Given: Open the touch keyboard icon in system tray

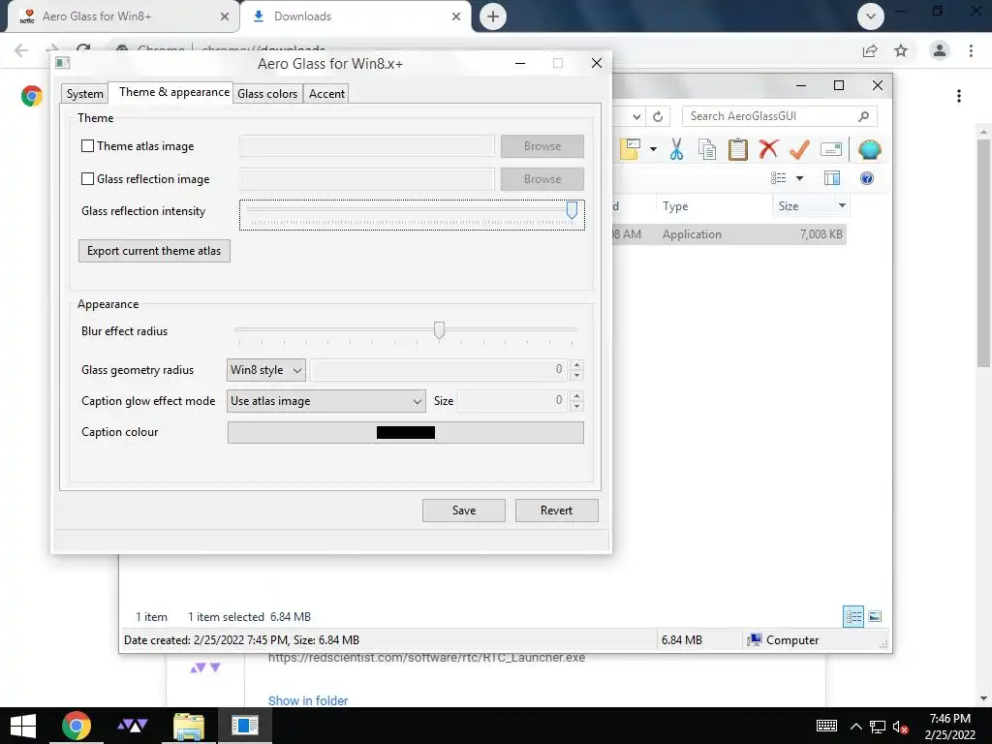Looking at the screenshot, I should 826,727.
